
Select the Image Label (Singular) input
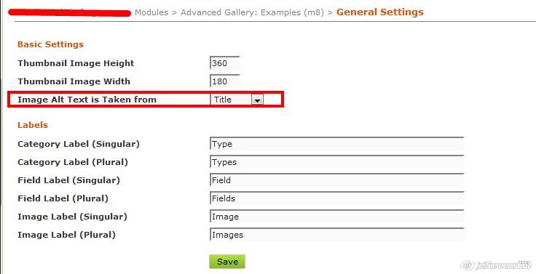(336, 217)
